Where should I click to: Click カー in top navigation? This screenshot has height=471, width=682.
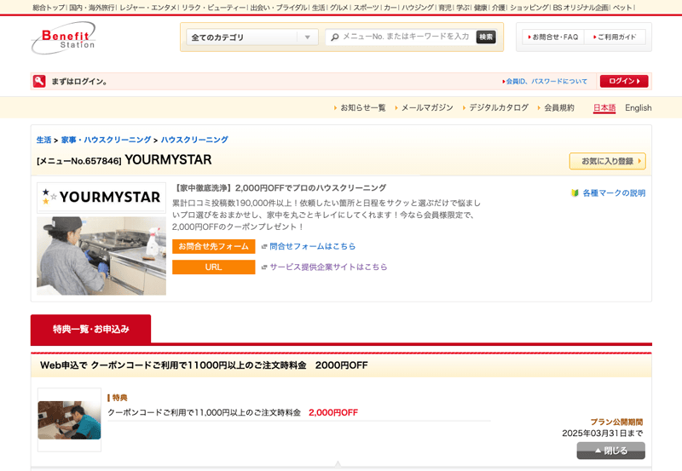pyautogui.click(x=390, y=8)
